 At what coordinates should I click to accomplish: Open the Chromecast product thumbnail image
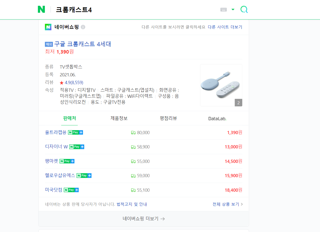(221, 85)
